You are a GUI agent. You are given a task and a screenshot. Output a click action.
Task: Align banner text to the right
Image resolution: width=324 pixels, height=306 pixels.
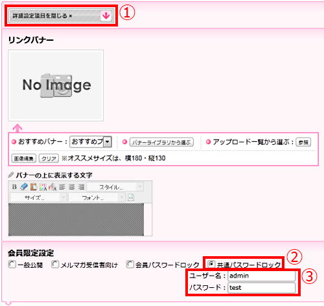tap(81, 187)
